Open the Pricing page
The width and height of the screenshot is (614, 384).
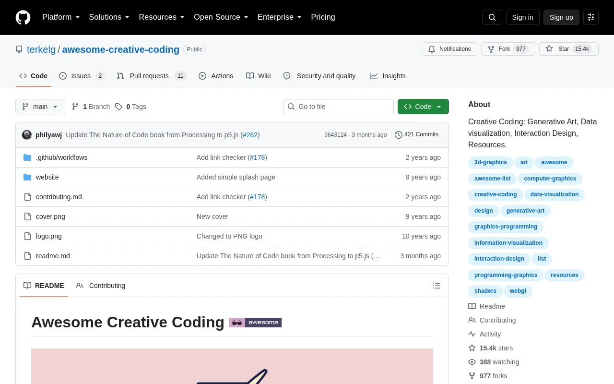(x=323, y=17)
